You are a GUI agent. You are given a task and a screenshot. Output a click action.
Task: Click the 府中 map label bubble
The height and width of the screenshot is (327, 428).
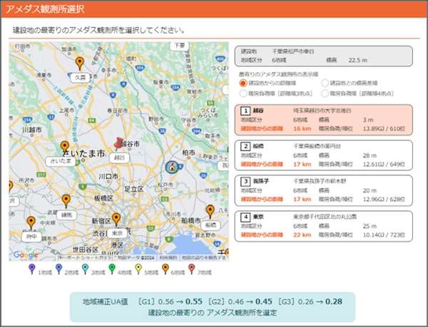[31, 237]
